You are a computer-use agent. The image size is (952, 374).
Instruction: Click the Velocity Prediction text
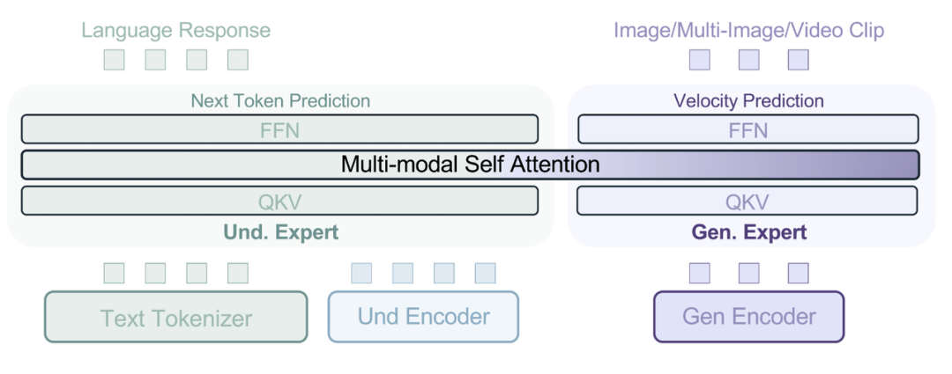[748, 100]
